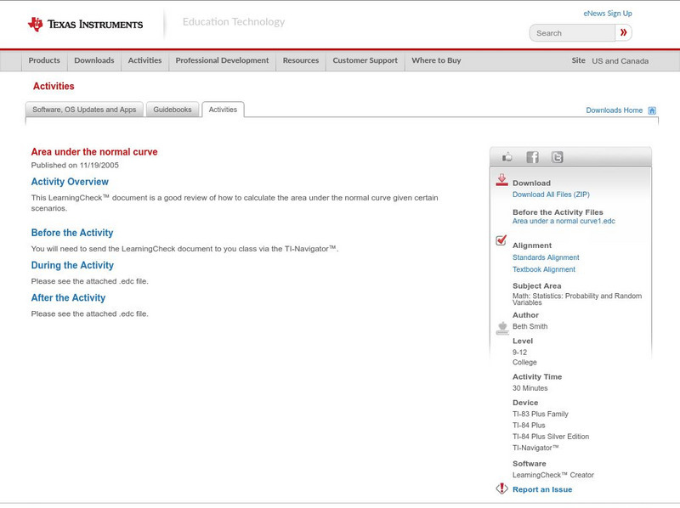
Task: Click the Texas Instruments logo
Action: (x=85, y=24)
